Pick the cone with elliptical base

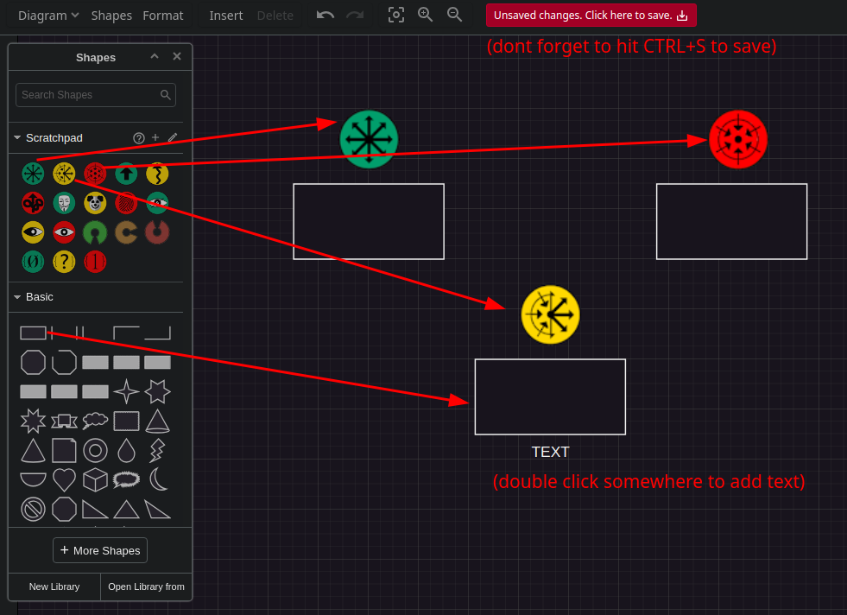157,421
